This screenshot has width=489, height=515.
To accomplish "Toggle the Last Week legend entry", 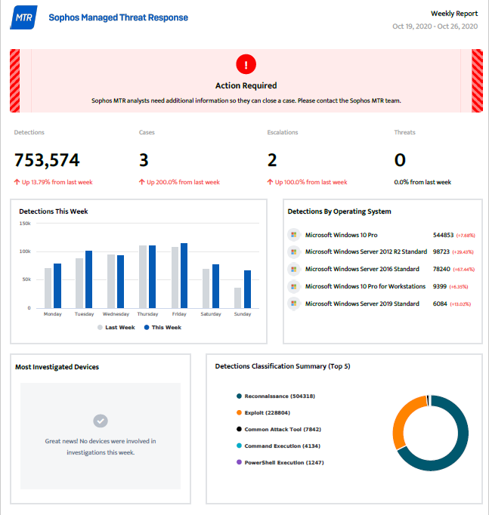I will pos(117,328).
